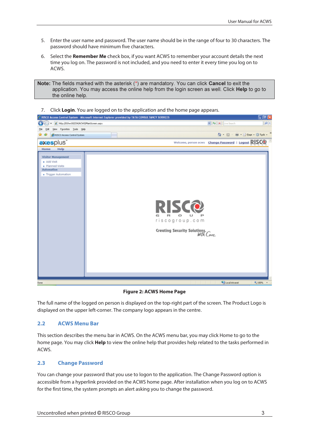Click the 'Figure 2: ACWS Home Page' caption

pos(154,292)
